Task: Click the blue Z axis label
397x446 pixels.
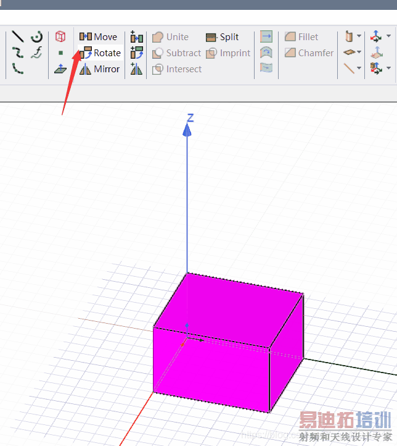Action: (190, 118)
